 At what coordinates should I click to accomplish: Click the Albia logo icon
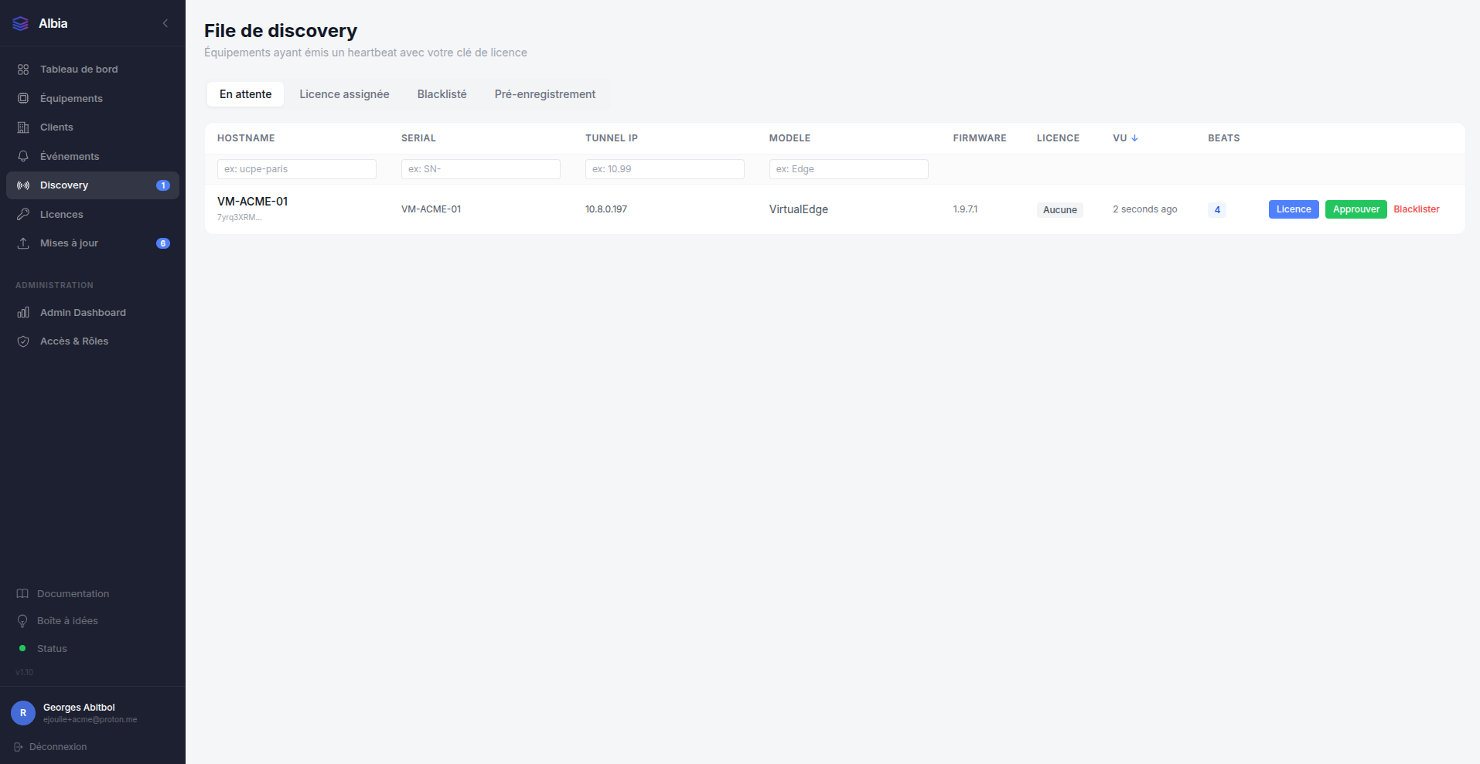(x=21, y=24)
